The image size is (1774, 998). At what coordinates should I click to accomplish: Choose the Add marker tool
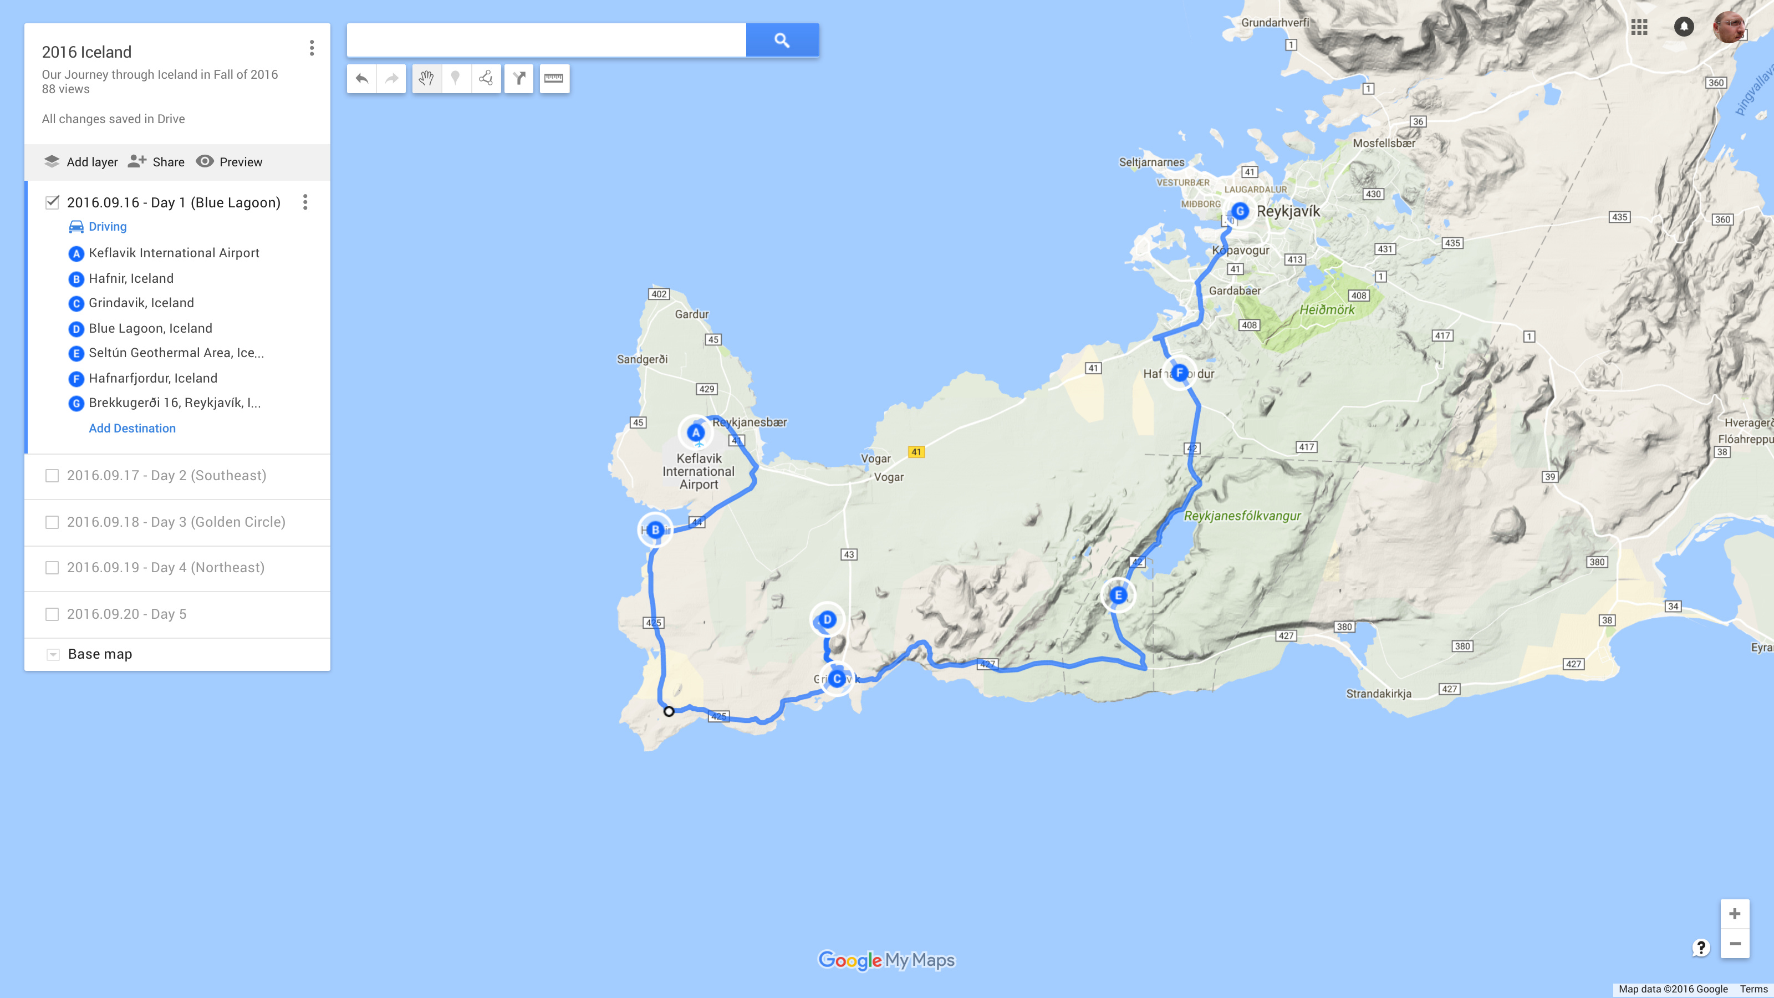click(x=455, y=79)
